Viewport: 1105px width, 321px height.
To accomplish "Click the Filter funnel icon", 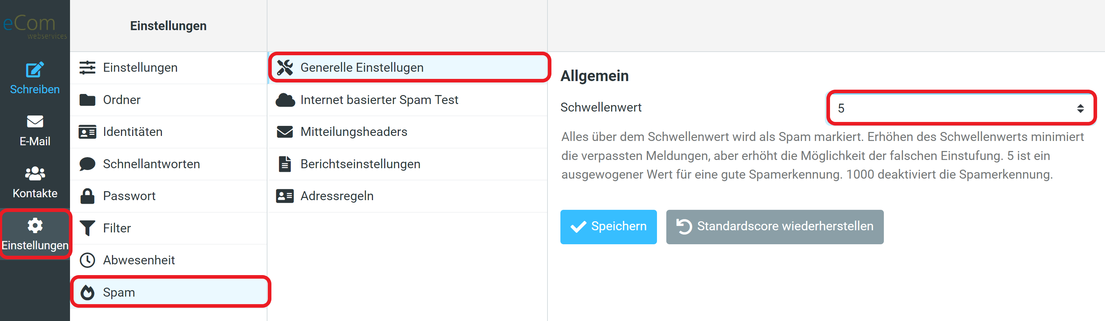I will (x=87, y=228).
